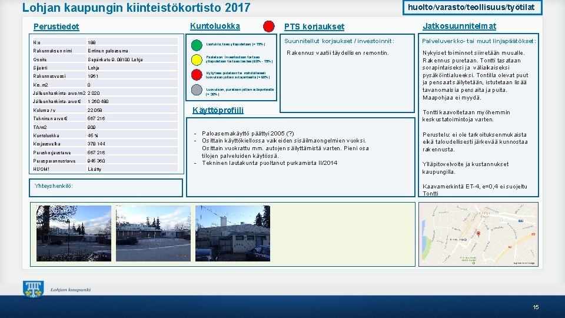565x318 pixels.
Task: Click the slide page number 15
Action: click(x=536, y=307)
